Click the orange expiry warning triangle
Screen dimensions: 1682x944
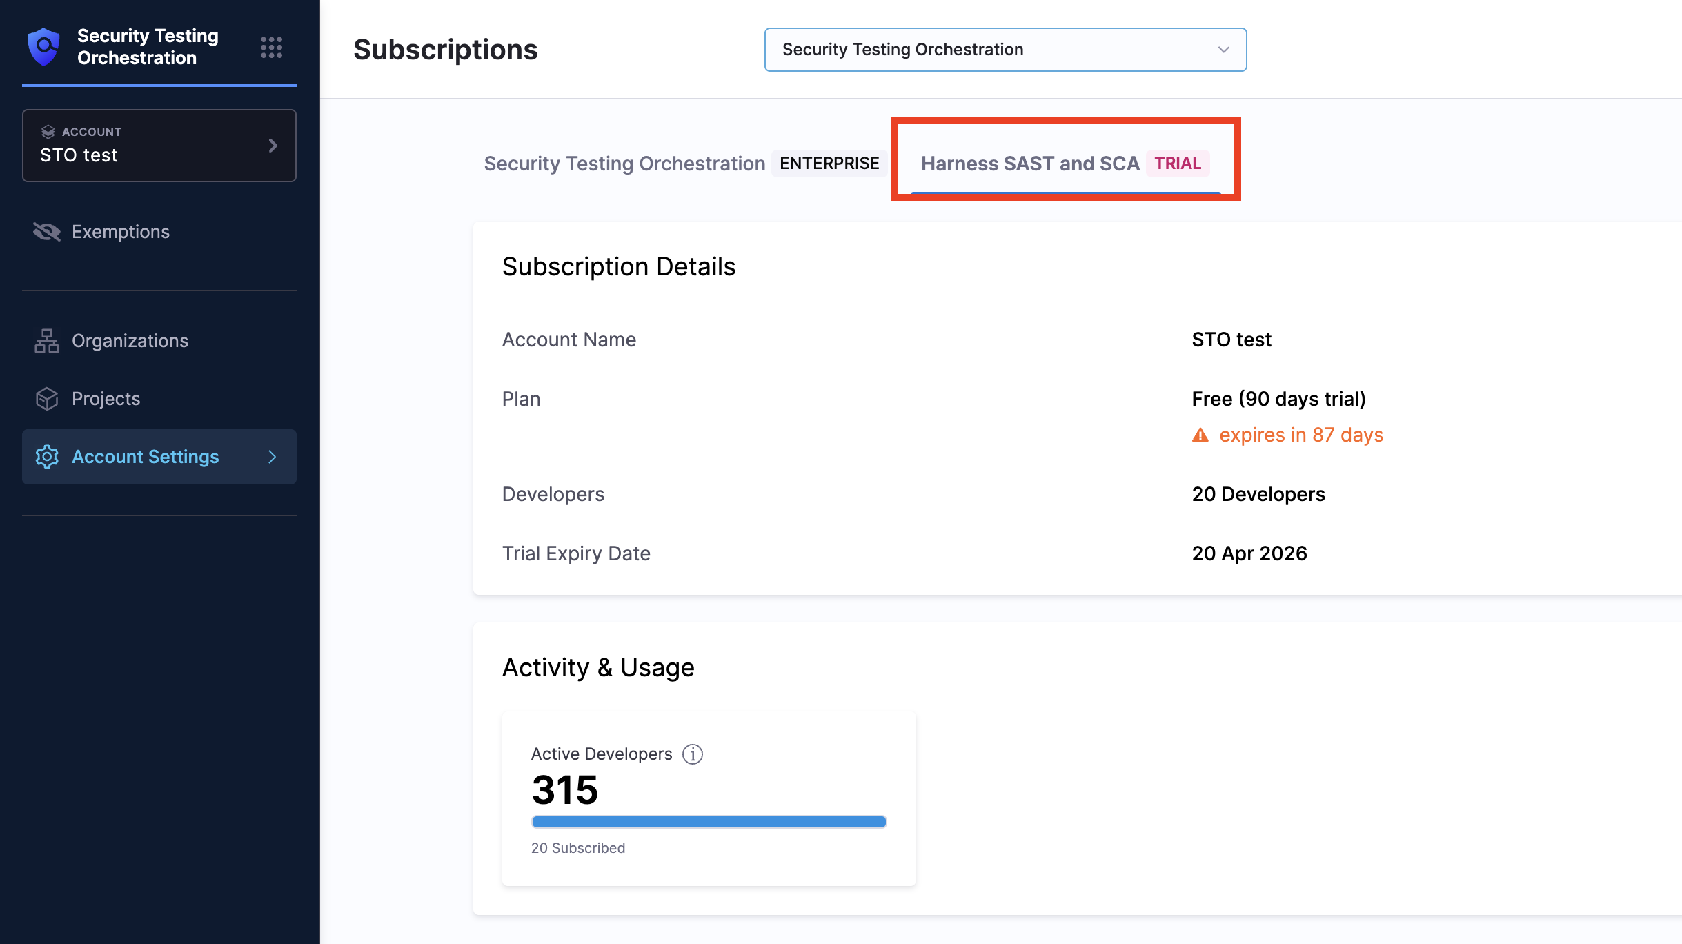(1200, 435)
